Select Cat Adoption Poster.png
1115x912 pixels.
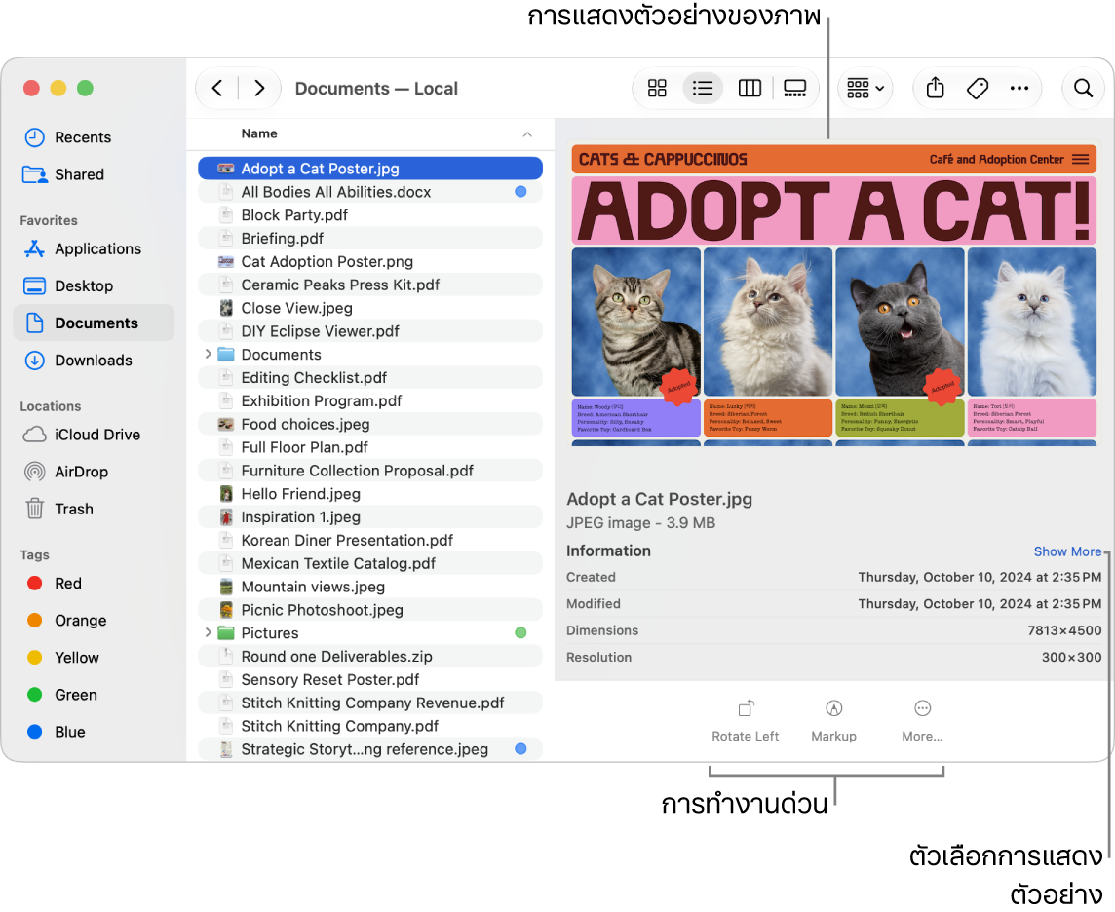[369, 261]
